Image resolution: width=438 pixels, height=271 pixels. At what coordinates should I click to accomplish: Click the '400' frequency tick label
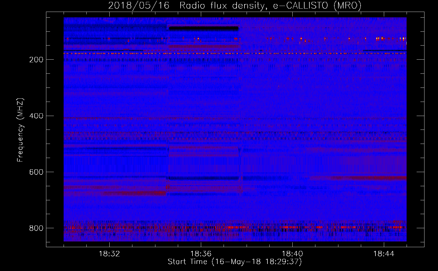[36, 116]
